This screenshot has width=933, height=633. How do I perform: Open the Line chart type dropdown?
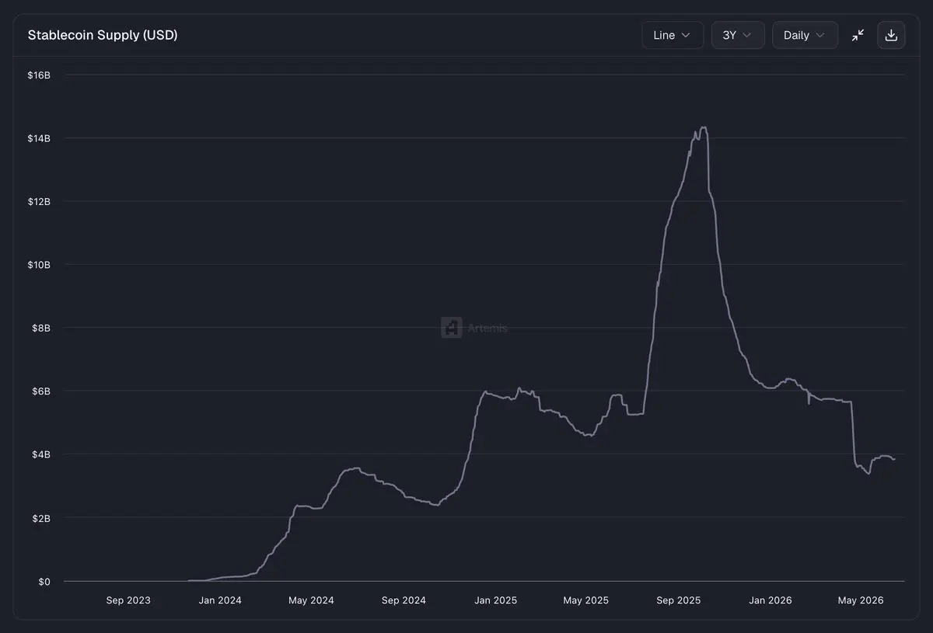(673, 35)
